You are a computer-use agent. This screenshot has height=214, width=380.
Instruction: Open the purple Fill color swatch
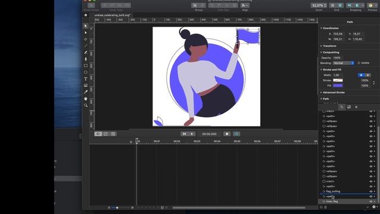coord(338,86)
